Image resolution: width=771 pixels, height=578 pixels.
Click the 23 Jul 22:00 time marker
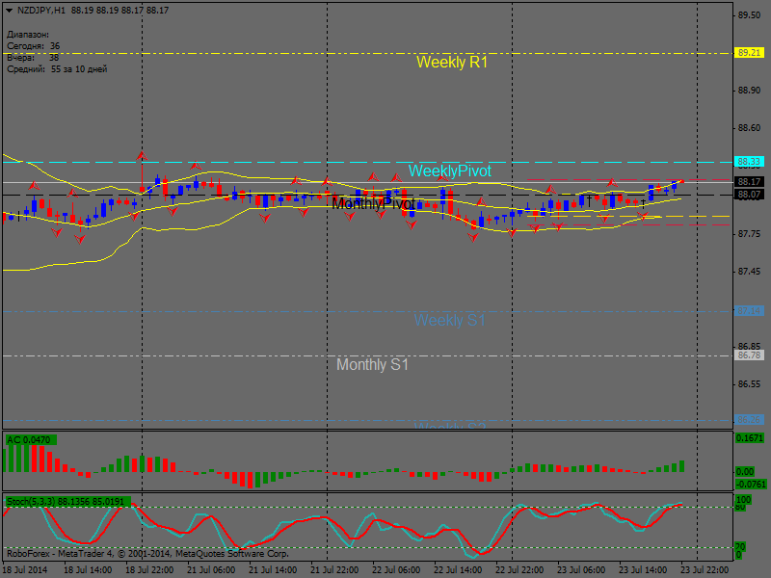(706, 570)
